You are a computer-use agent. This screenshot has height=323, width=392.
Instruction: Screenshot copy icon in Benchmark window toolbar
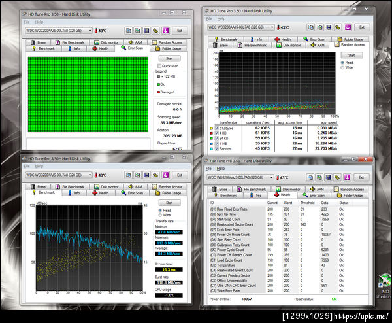[x=137, y=175]
